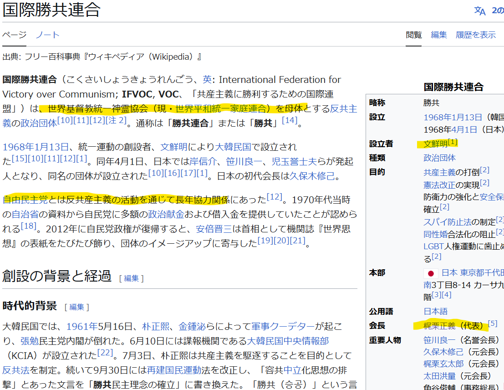Open the 同性婚 link in infobox

[x=436, y=234]
